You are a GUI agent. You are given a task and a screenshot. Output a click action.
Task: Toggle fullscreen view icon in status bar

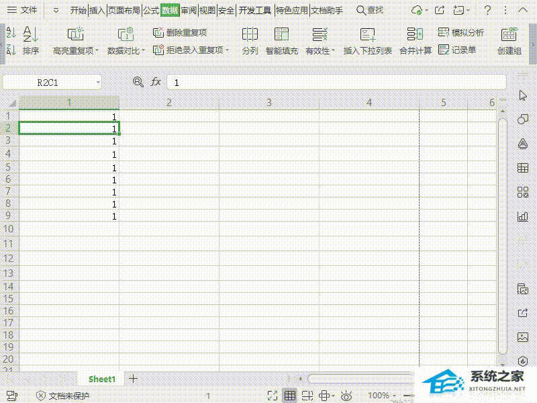point(273,396)
